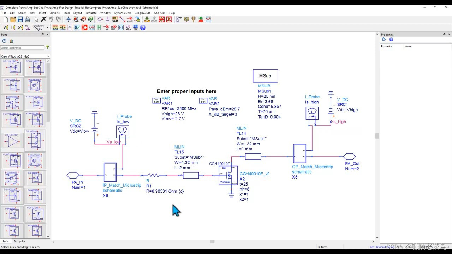Viewport: 452px width, 254px height.
Task: Click the schematic vertical scrollbar thumb
Action: tap(377, 136)
